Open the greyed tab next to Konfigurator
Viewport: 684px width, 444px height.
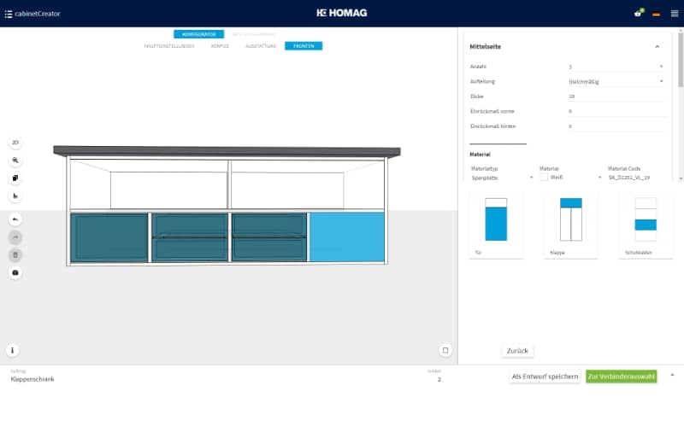coord(254,34)
